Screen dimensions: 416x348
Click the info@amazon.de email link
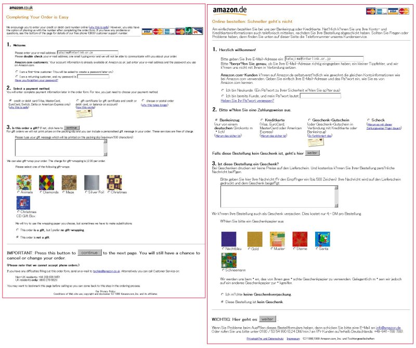coord(388,328)
